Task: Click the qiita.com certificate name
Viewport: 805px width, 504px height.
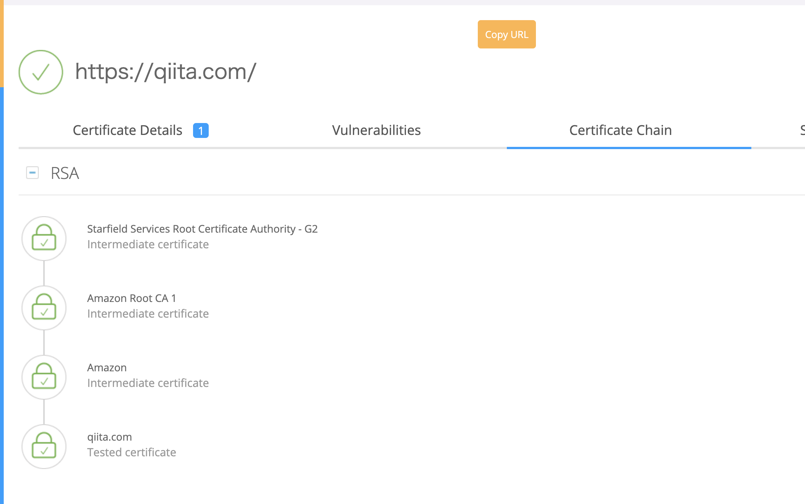Action: [x=109, y=437]
